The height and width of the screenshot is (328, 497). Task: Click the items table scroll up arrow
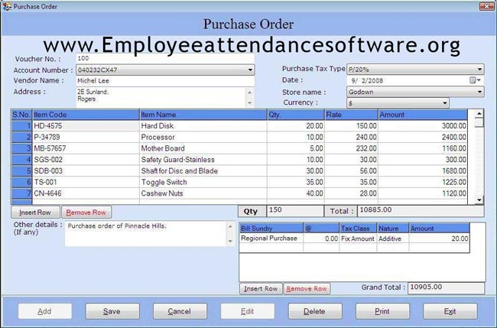click(x=479, y=114)
